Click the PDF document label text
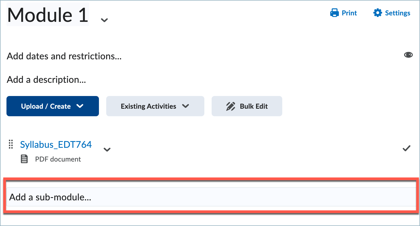Screen dimensions: 420x226 pos(58,159)
